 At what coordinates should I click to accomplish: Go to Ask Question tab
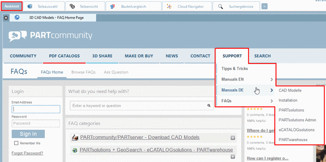(x=116, y=72)
